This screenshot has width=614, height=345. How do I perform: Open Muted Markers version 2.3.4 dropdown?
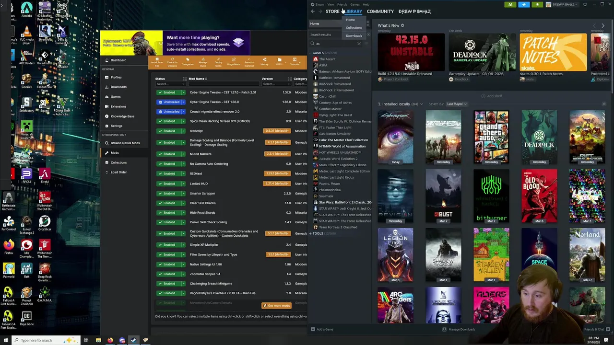click(277, 154)
